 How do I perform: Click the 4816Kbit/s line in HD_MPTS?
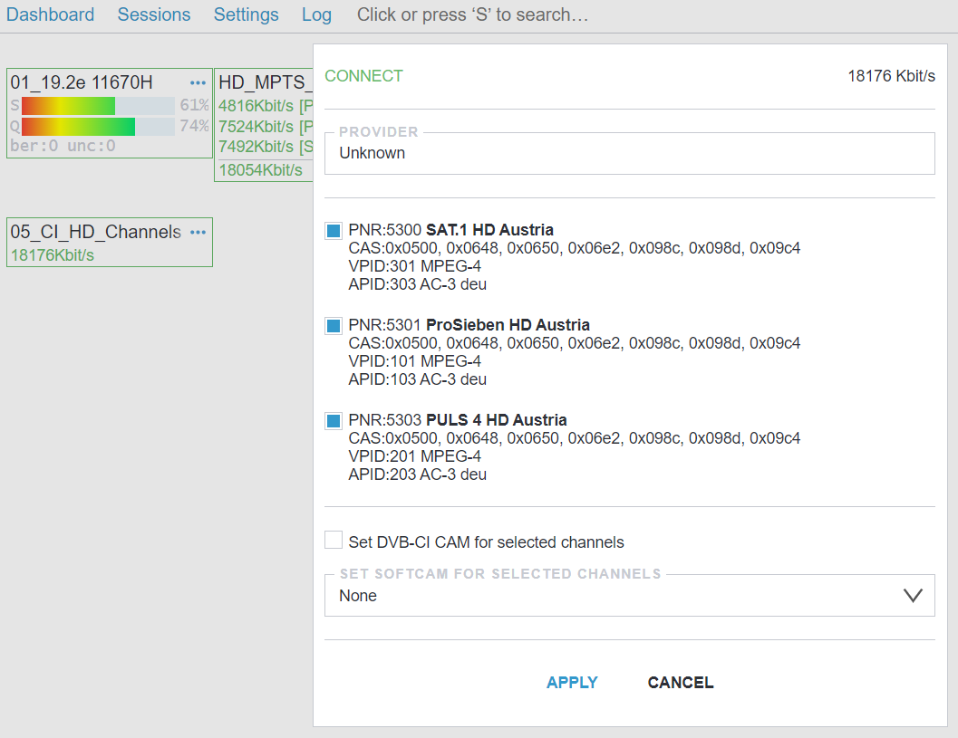click(x=266, y=106)
